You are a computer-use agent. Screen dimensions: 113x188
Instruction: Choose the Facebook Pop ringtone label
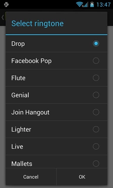click(x=31, y=61)
